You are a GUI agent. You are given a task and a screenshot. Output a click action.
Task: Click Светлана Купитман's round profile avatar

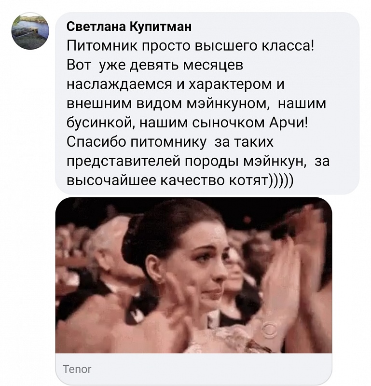coord(30,31)
